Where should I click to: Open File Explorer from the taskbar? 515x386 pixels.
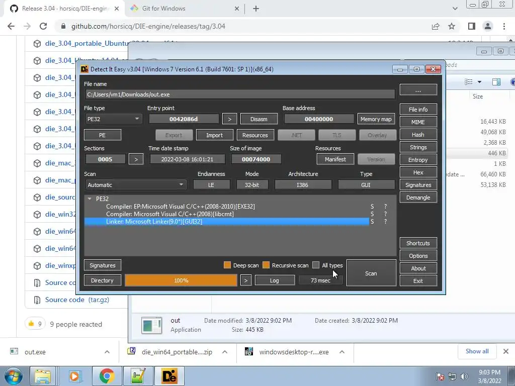[43, 376]
